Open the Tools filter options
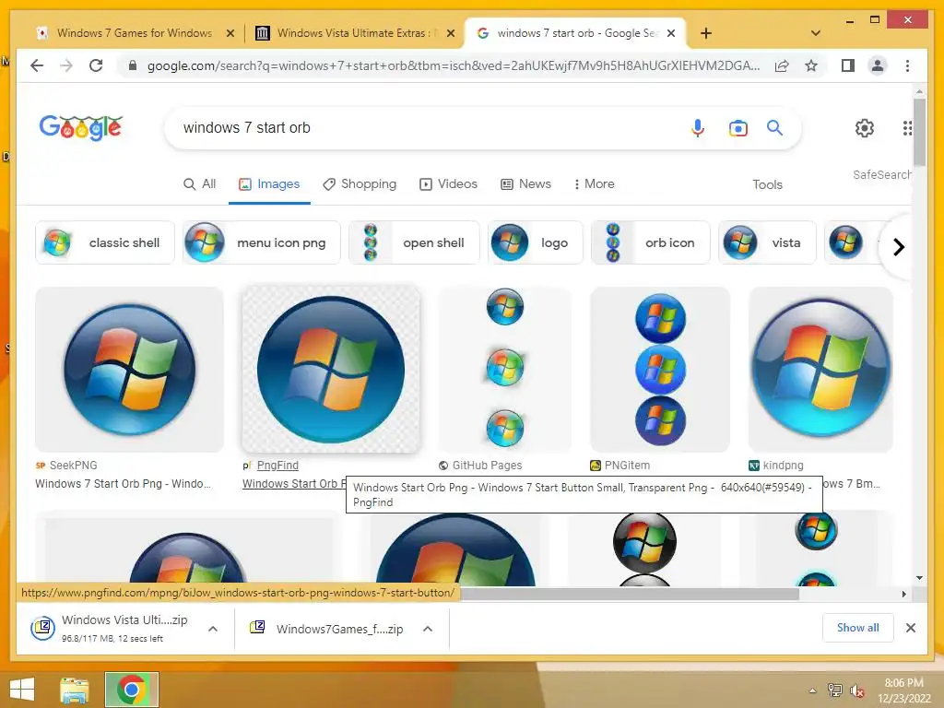Viewport: 944px width, 708px height. tap(767, 184)
